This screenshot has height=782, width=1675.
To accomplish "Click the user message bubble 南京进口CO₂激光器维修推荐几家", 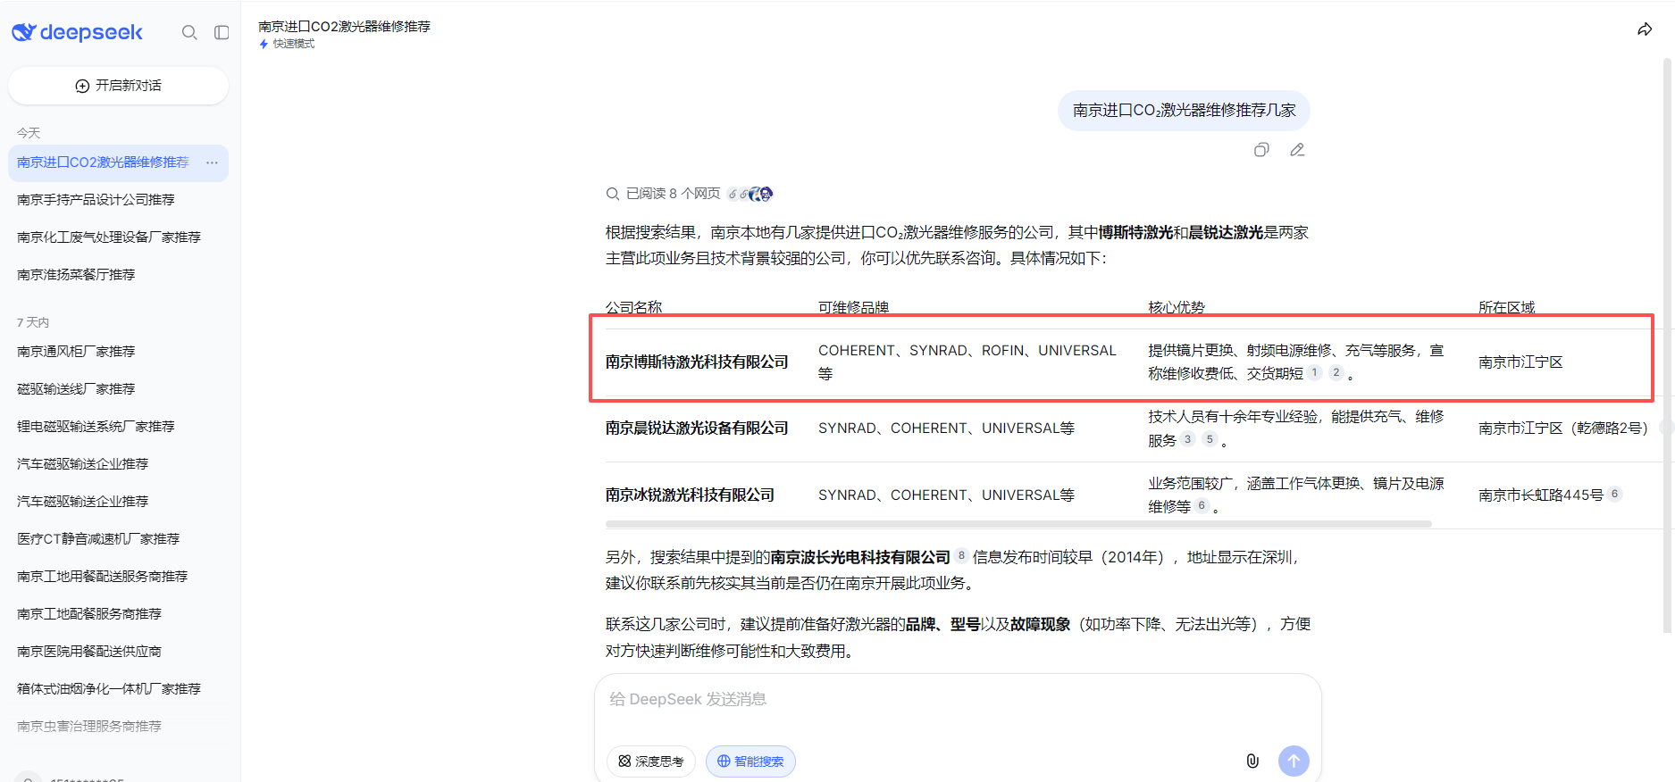I will (x=1184, y=111).
